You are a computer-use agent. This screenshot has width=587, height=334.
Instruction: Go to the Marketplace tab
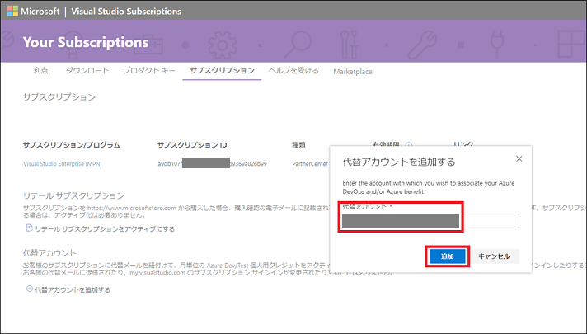(353, 72)
